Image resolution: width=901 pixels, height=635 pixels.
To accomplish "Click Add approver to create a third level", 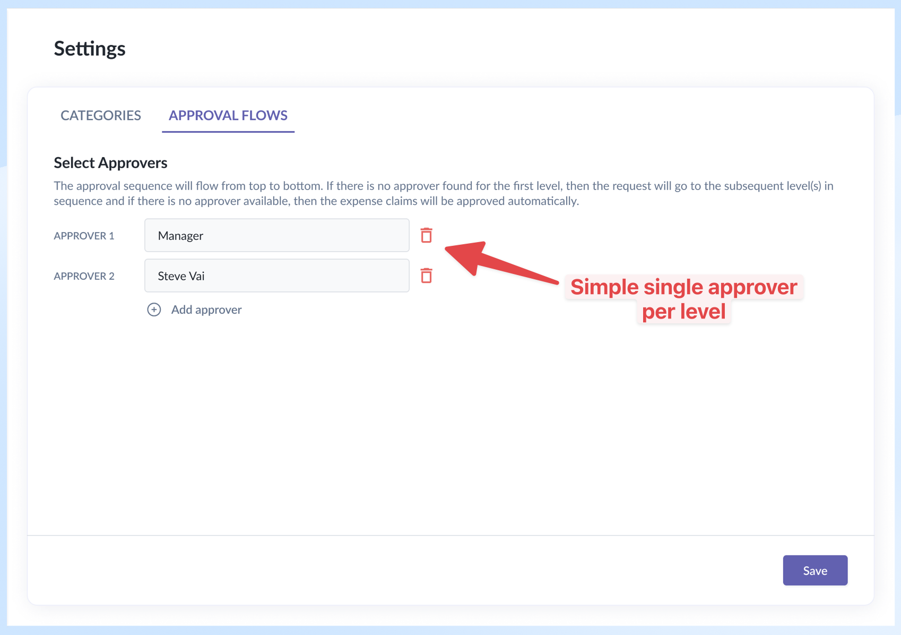I will coord(206,309).
